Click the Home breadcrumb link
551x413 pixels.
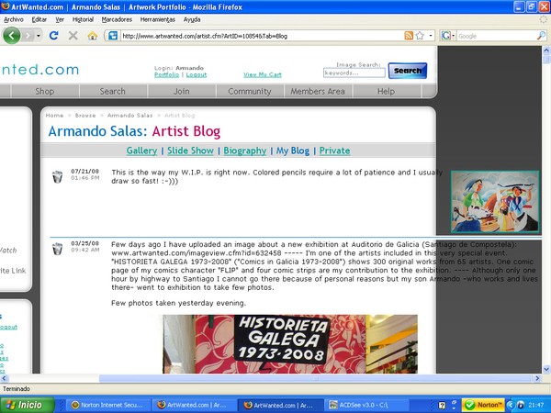coord(54,116)
